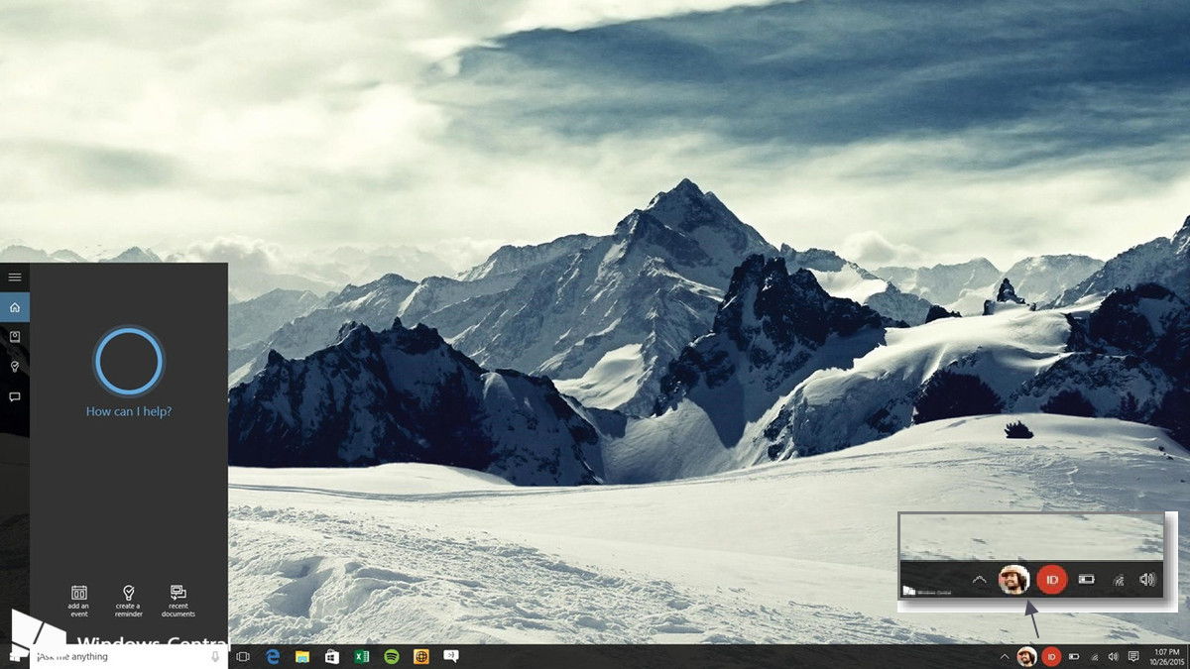This screenshot has height=669, width=1190.
Task: Activate the microphone icon in search box
Action: (215, 656)
